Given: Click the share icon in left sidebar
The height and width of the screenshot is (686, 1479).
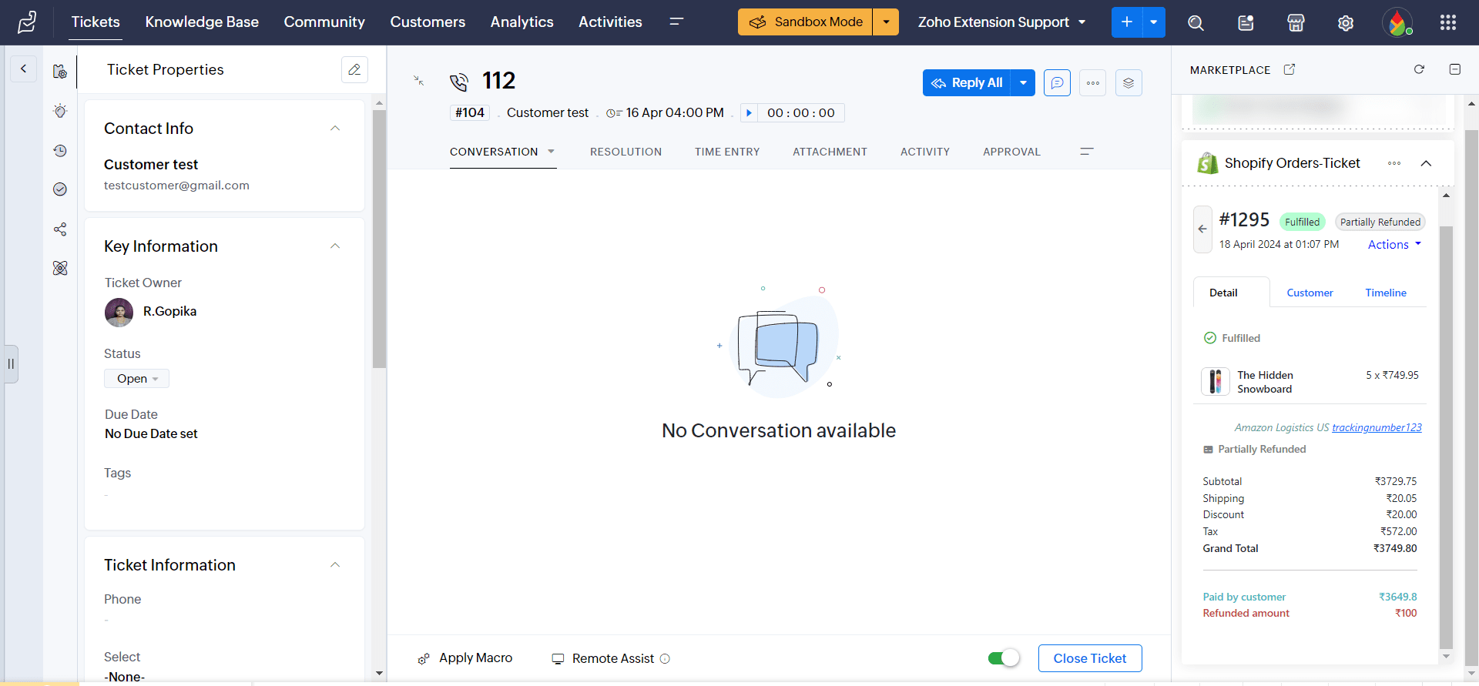Looking at the screenshot, I should tap(60, 229).
